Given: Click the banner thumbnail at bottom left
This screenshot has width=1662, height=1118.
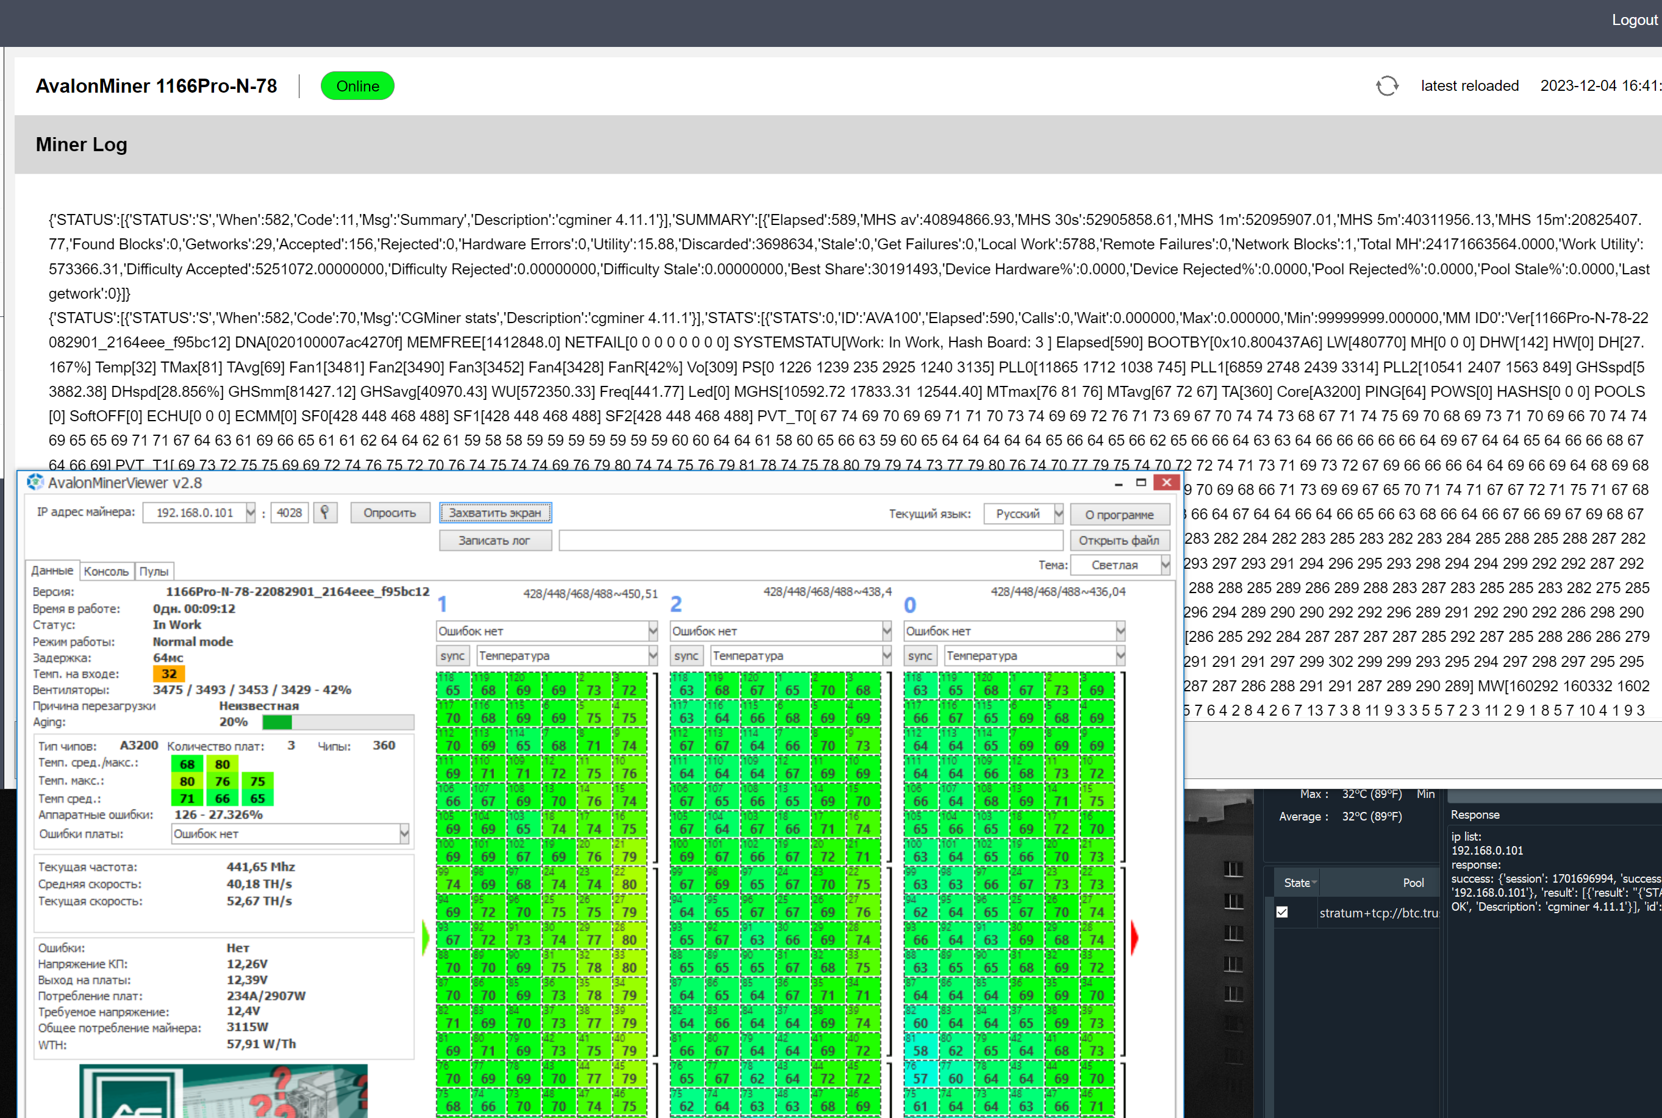Looking at the screenshot, I should point(223,1091).
